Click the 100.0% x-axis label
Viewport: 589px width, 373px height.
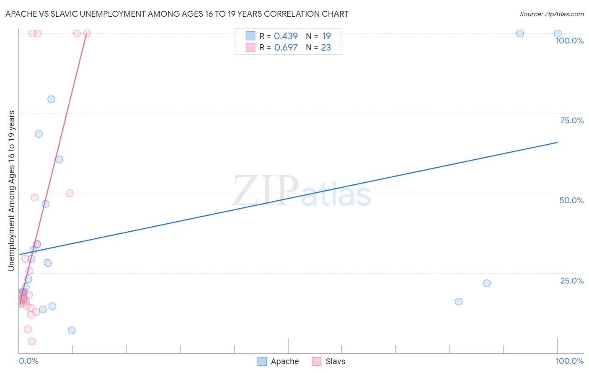pyautogui.click(x=570, y=361)
